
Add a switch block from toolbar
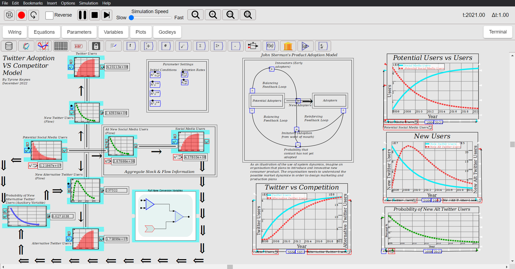pyautogui.click(x=253, y=46)
